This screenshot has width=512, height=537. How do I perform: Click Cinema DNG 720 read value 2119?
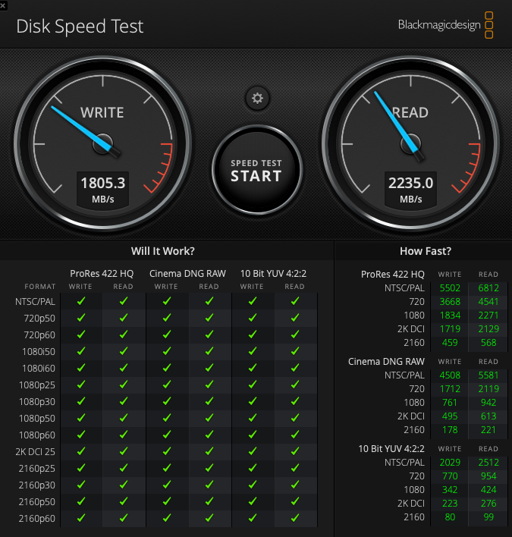(488, 389)
